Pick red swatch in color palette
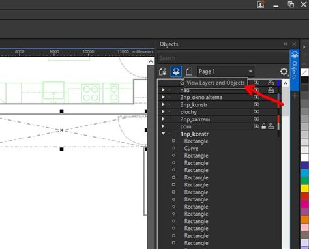 (304, 196)
